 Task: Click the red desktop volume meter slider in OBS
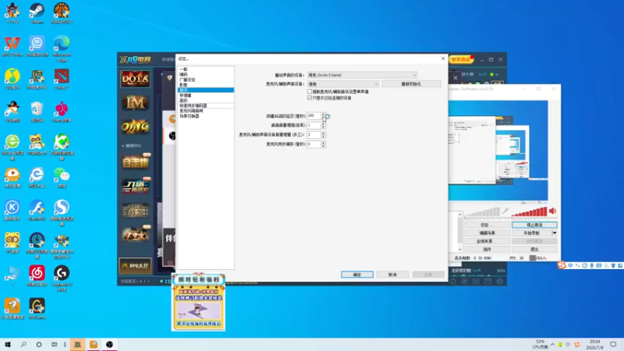(530, 211)
